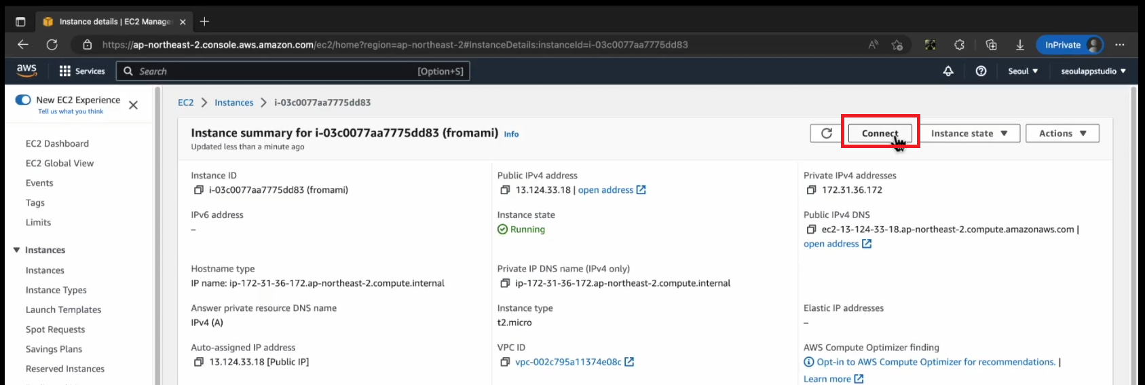Viewport: 1145px width, 385px height.
Task: Click the page vertical scrollbar
Action: pos(1133,234)
